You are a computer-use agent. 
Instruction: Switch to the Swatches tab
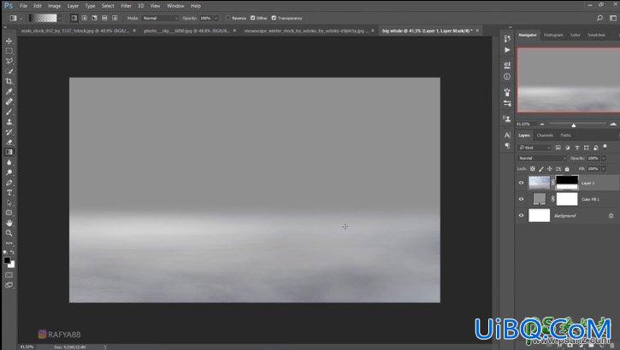click(x=596, y=35)
